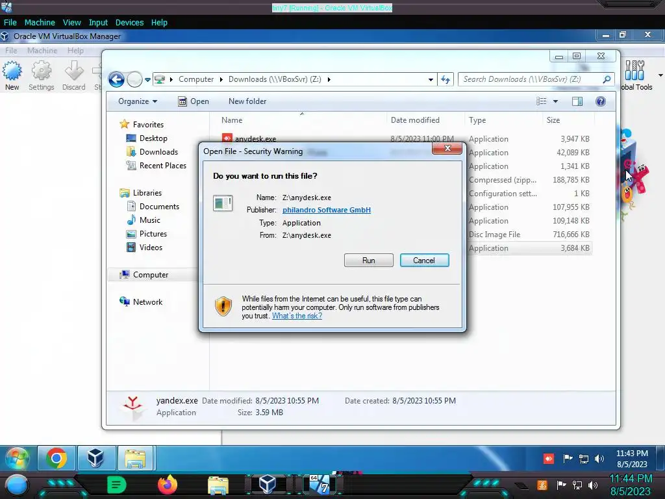
Task: Click the Settings gear in VirtualBox Manager
Action: point(41,75)
